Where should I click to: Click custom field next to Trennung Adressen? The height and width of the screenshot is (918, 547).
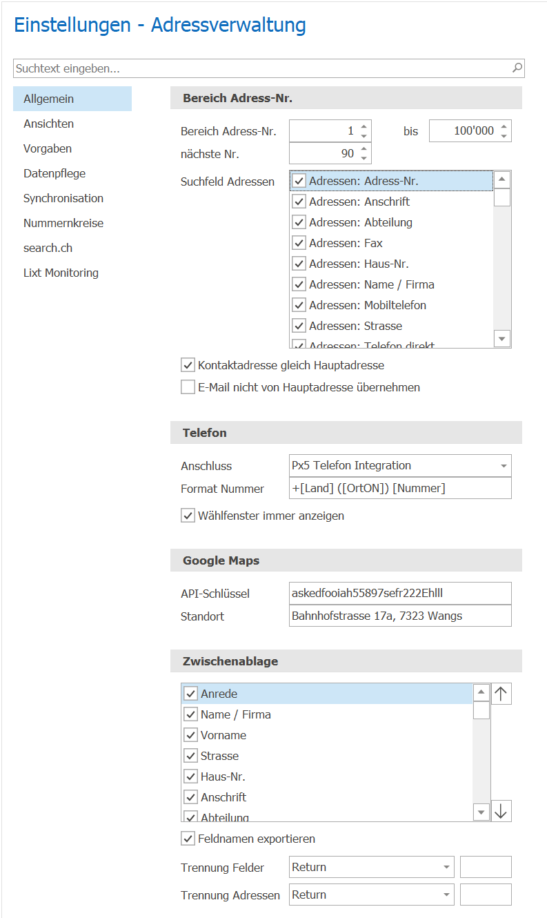pos(486,895)
